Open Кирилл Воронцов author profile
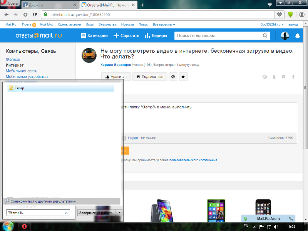This screenshot has width=308, height=231. (x=116, y=65)
